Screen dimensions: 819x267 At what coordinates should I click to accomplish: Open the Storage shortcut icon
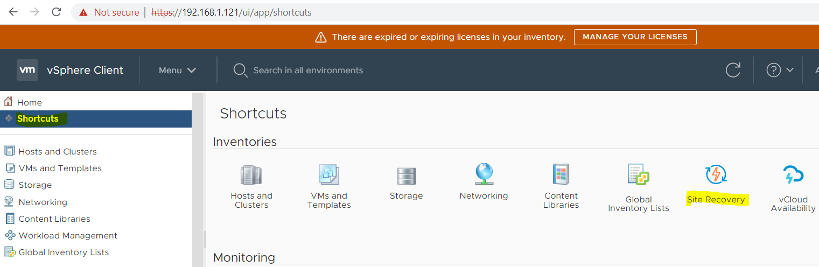(x=407, y=176)
